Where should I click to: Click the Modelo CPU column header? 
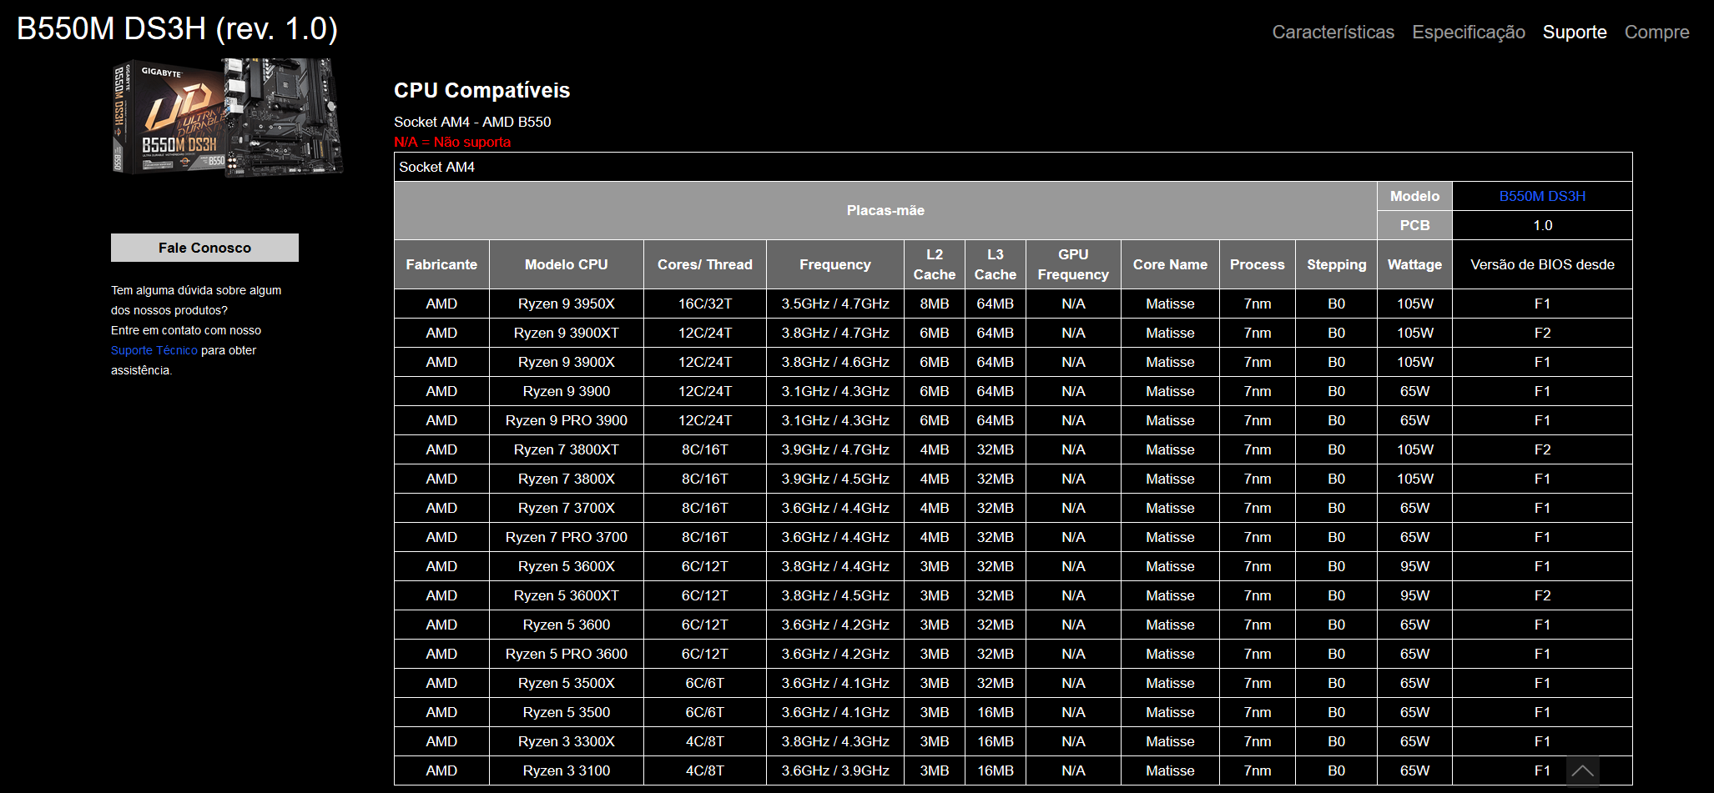click(566, 264)
